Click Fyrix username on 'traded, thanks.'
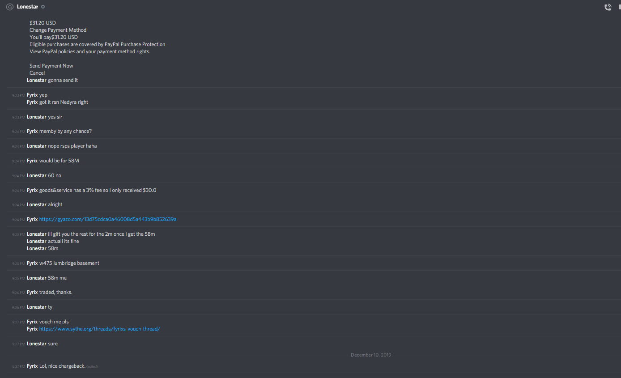This screenshot has height=378, width=621. coord(32,292)
